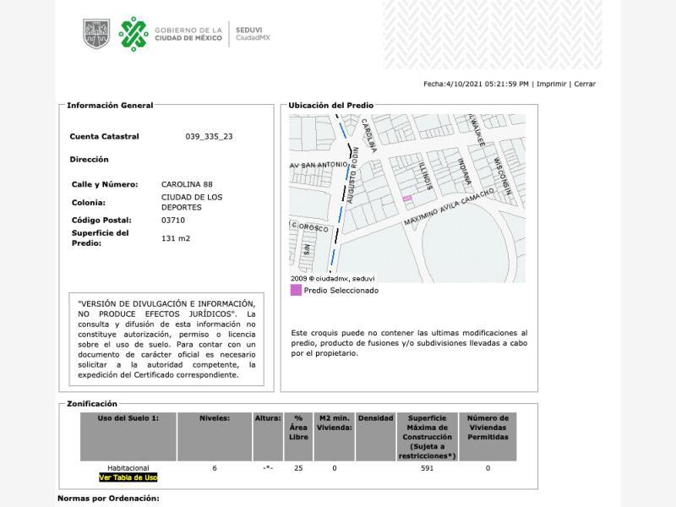The width and height of the screenshot is (676, 507).
Task: Click the AV SAN ANTONIO label on map
Action: coord(319,165)
